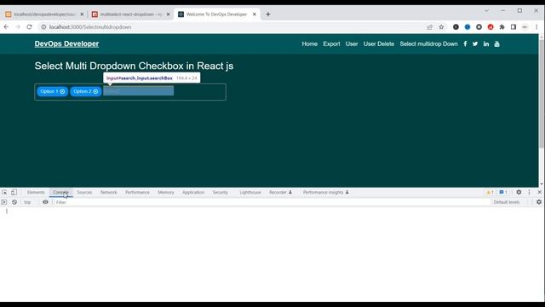This screenshot has height=307, width=545.
Task: Open console settings gear at right
Action: pos(539,202)
